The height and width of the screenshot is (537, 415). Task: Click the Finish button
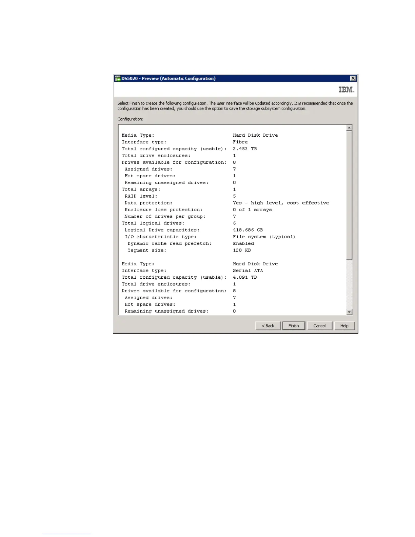pos(294,326)
